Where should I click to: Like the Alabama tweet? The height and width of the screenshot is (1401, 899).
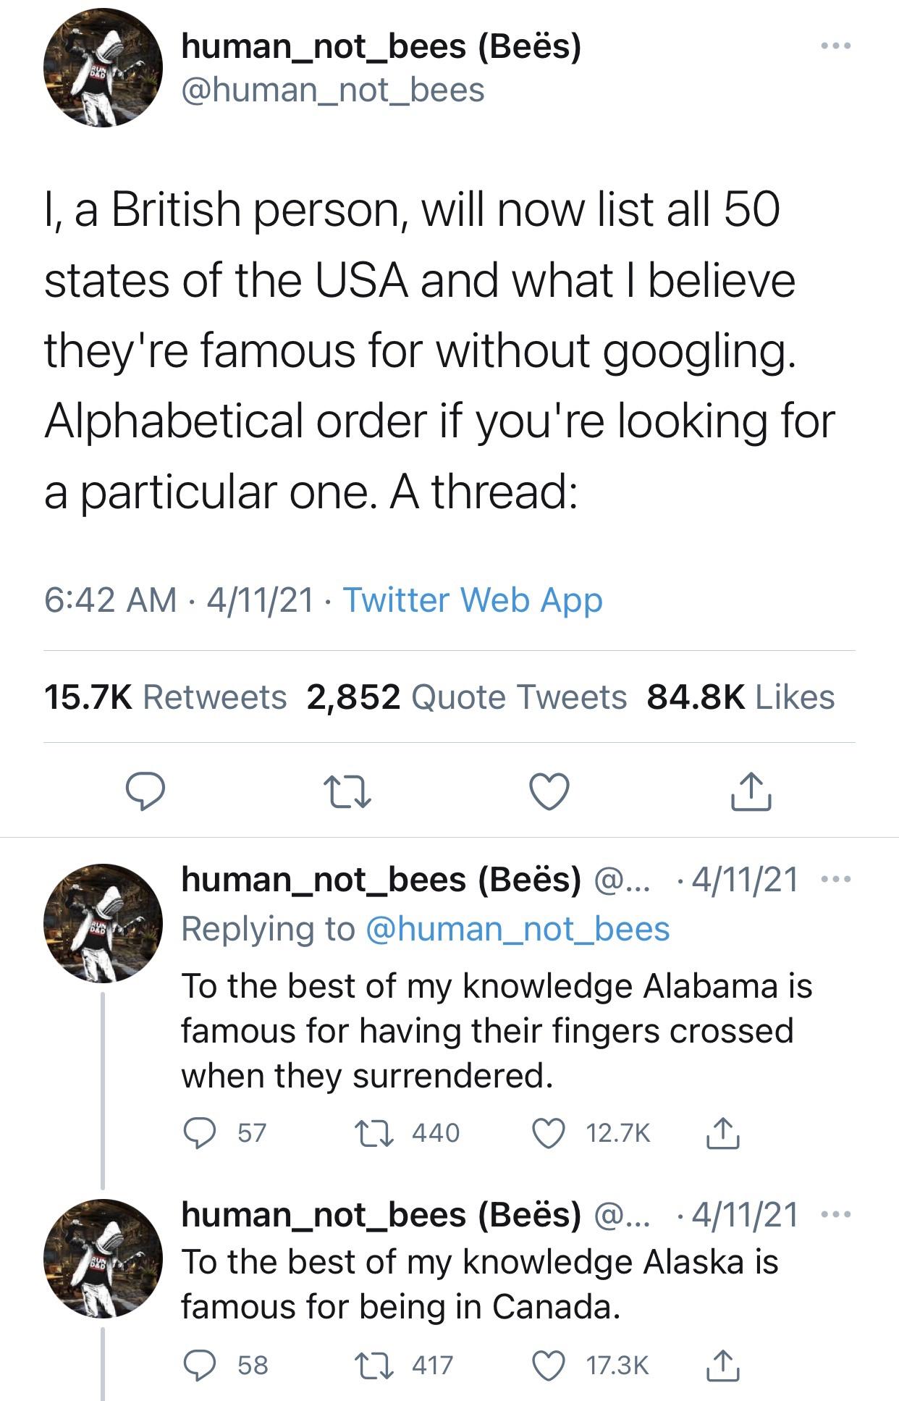[548, 1132]
